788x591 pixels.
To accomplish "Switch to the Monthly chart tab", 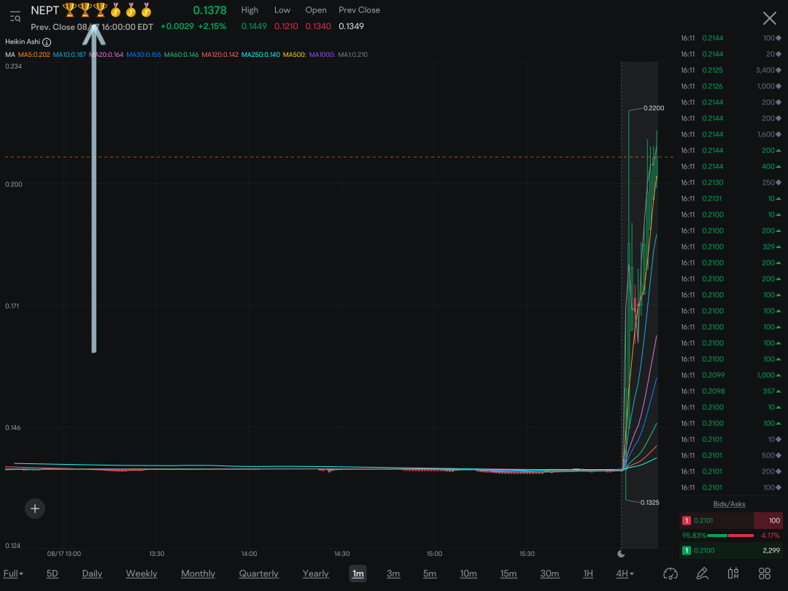I will point(198,573).
